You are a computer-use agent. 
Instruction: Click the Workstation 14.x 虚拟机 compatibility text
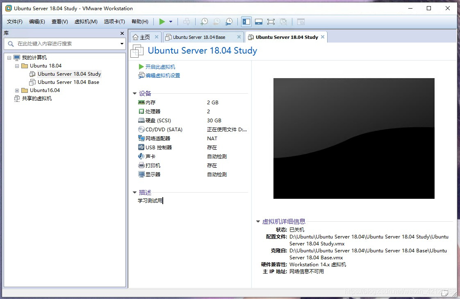318,265
